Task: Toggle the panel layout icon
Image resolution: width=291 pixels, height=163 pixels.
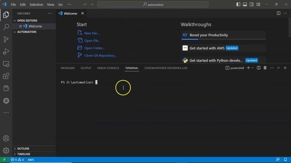Action: (245, 5)
